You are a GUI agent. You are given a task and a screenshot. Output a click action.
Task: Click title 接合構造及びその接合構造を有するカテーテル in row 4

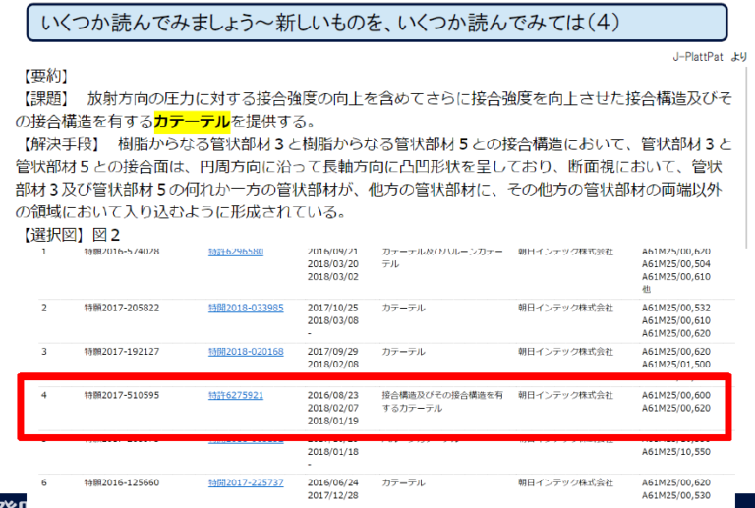442,402
